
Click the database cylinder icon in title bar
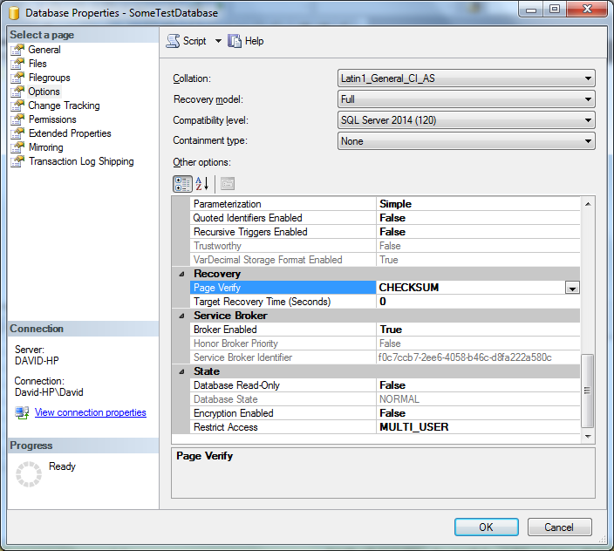[x=14, y=13]
